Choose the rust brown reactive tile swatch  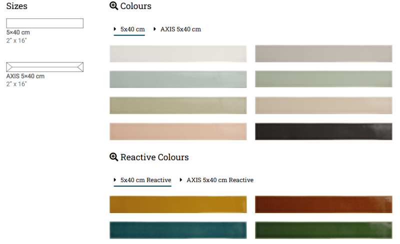point(323,204)
